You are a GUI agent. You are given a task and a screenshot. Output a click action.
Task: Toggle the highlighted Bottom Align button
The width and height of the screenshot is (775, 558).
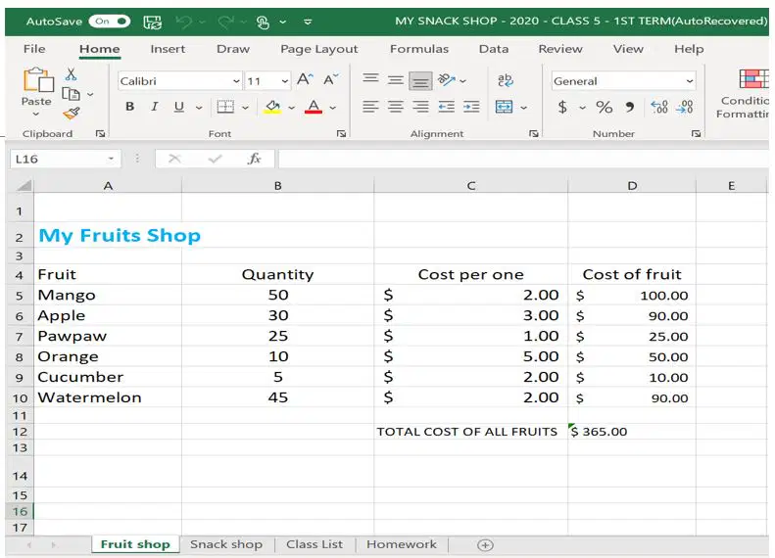click(420, 81)
